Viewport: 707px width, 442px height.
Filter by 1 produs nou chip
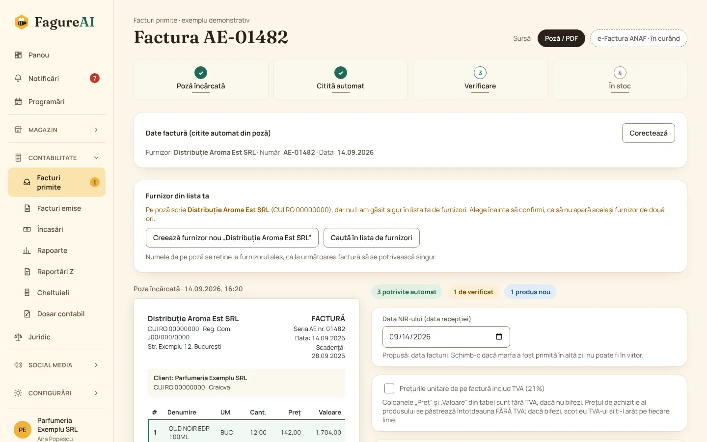(x=530, y=292)
